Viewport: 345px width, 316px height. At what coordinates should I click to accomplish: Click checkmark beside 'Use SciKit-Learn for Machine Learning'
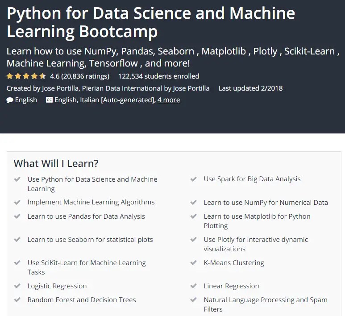[17, 263]
